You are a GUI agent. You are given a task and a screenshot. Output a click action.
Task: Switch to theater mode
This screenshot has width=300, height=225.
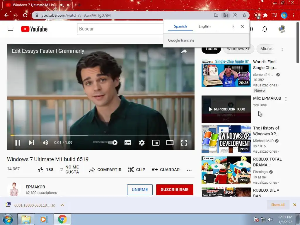[170, 143]
